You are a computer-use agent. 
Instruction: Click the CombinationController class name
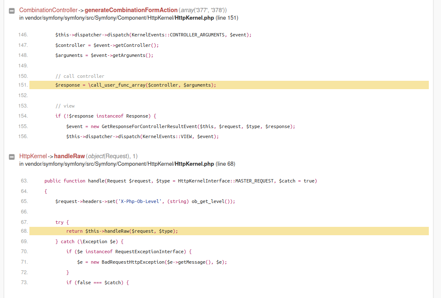48,10
